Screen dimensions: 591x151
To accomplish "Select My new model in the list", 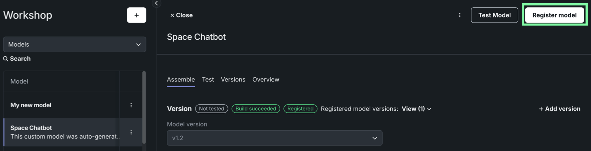I will [x=31, y=105].
